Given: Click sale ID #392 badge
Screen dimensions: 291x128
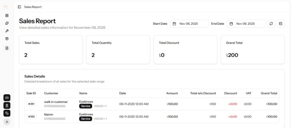Looking at the screenshot, I should pyautogui.click(x=31, y=117).
